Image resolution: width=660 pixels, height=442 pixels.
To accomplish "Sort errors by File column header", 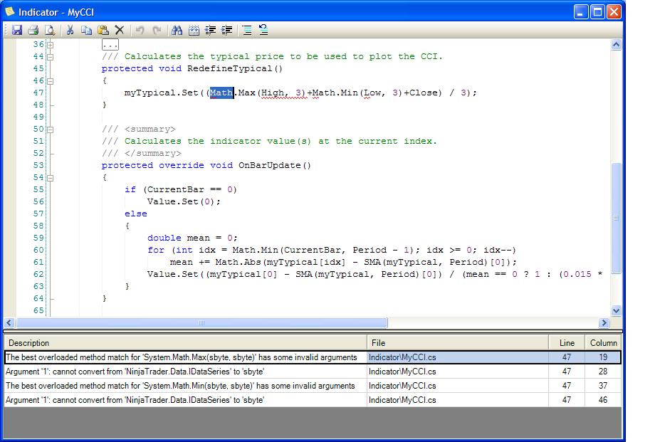I will click(458, 342).
